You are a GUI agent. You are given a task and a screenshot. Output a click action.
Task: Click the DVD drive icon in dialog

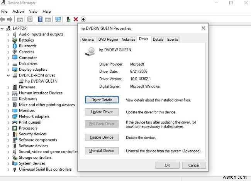pos(90,51)
